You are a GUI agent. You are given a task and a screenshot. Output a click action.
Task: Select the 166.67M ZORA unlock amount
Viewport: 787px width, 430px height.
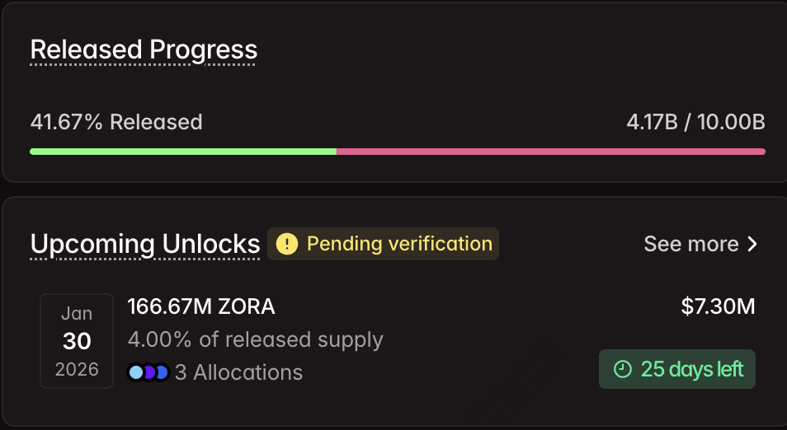point(200,307)
